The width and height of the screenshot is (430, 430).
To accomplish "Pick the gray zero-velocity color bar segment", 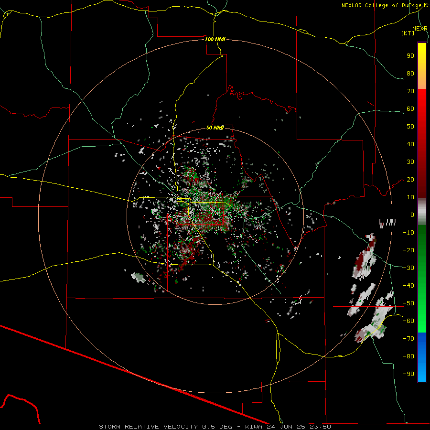I will click(422, 212).
